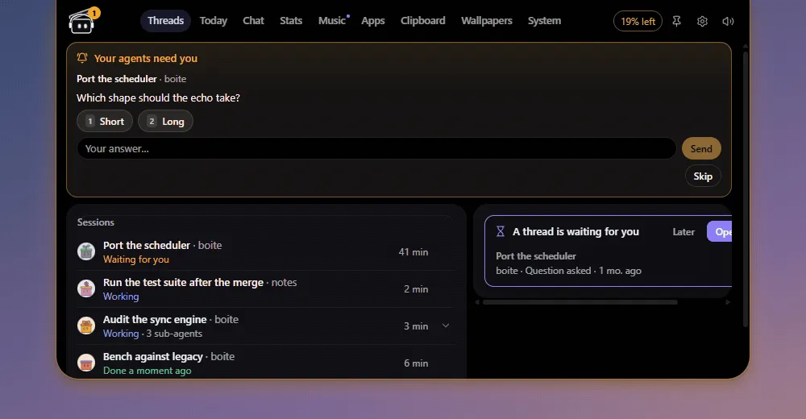The width and height of the screenshot is (806, 419).
Task: Choose the Long answer option
Action: [165, 122]
